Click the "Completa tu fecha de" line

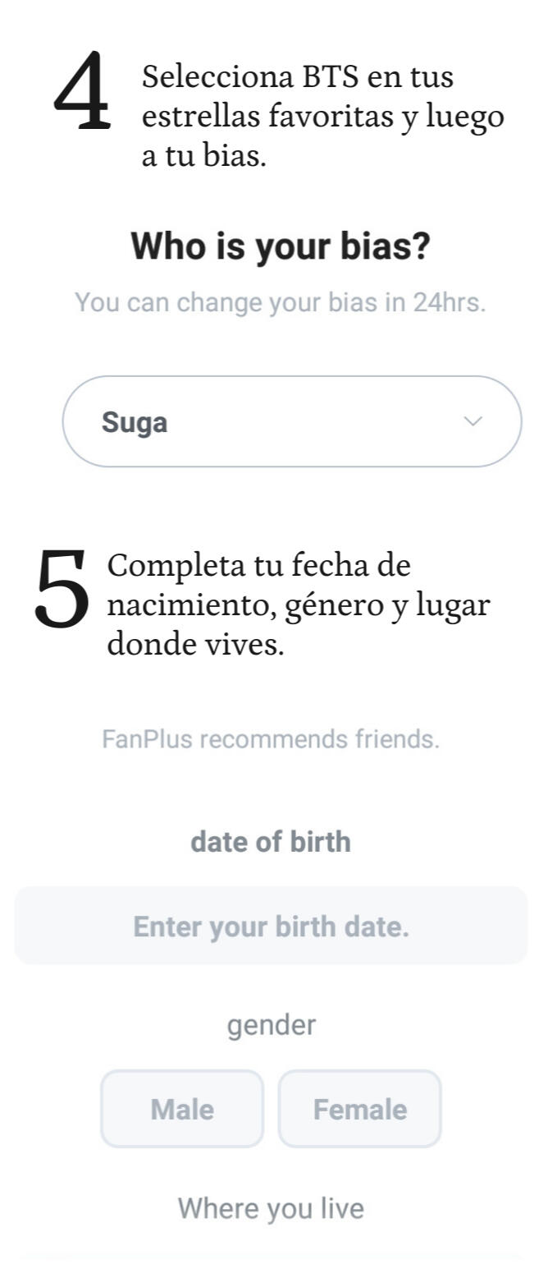258,565
